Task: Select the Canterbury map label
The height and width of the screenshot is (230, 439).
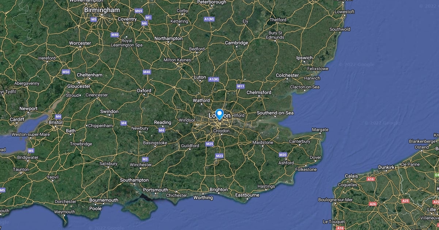Action: point(300,141)
